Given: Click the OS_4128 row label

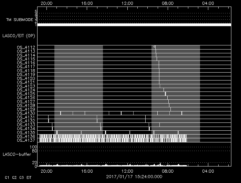Looking at the screenshot, I should 26,106.
